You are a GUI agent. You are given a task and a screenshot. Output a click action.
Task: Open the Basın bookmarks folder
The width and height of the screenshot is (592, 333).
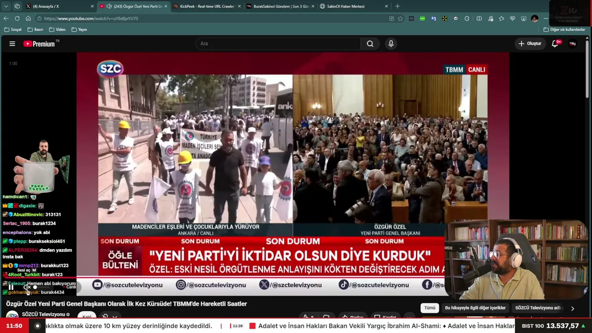tap(36, 30)
